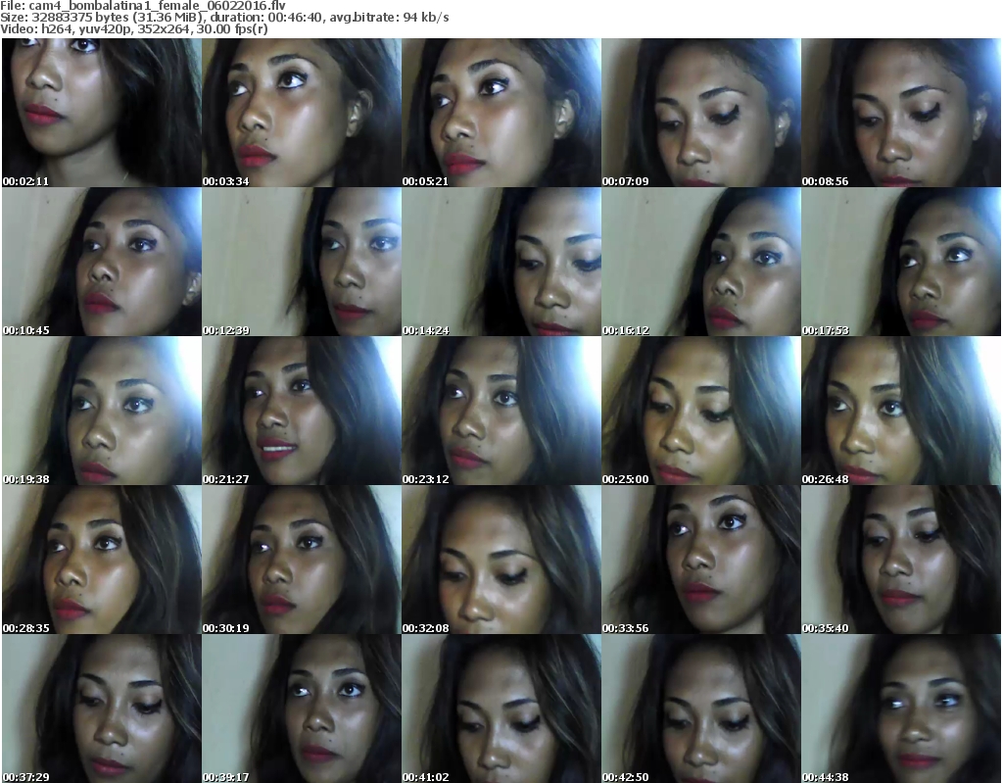Viewport: 1003px width, 783px height.
Task: Select the thumbnail timestamped 00:02:11
Action: coord(102,113)
